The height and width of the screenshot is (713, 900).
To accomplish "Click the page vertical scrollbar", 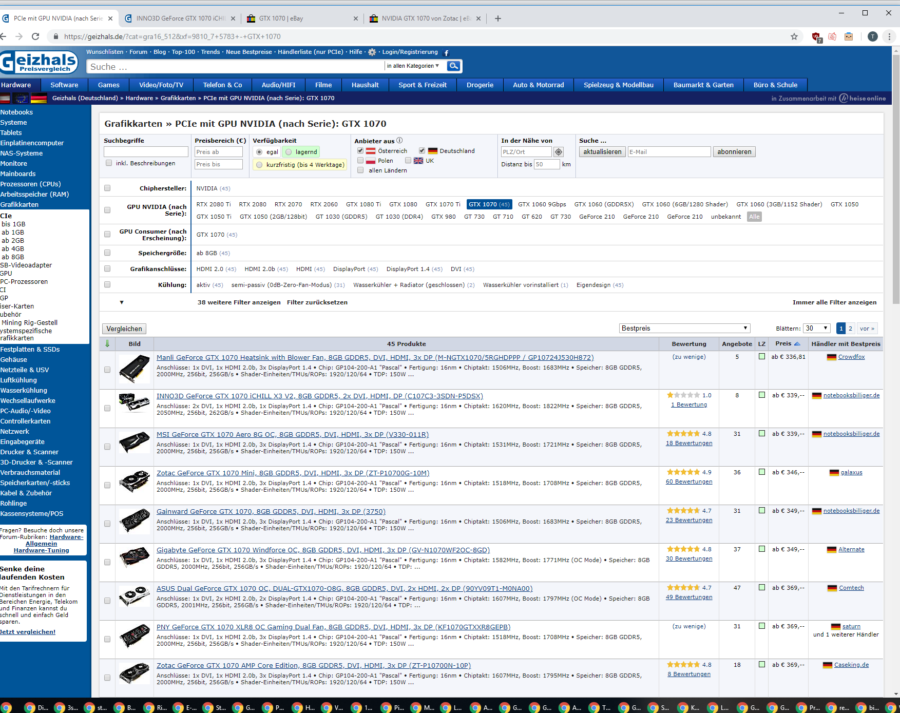I will (x=896, y=180).
